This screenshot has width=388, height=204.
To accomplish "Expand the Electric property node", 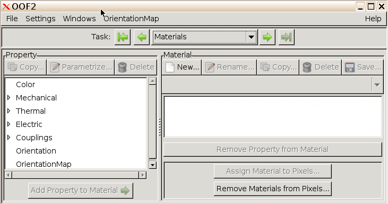I will pyautogui.click(x=9, y=124).
